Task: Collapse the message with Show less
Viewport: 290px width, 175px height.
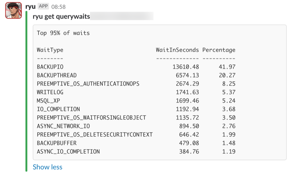Action: coord(47,167)
